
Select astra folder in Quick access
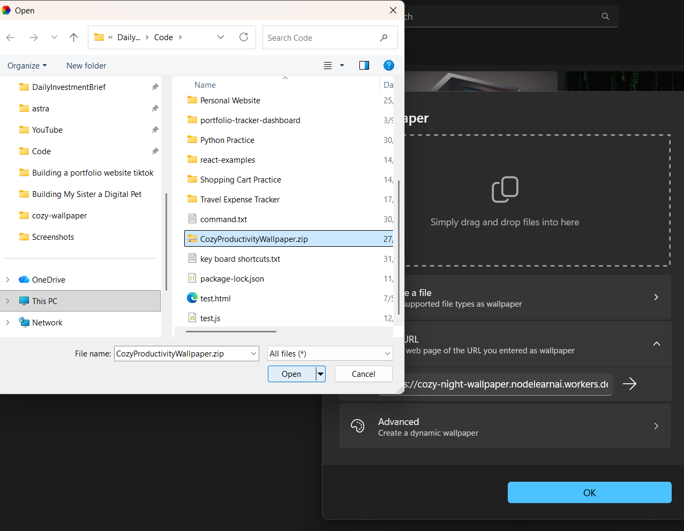[x=40, y=109]
